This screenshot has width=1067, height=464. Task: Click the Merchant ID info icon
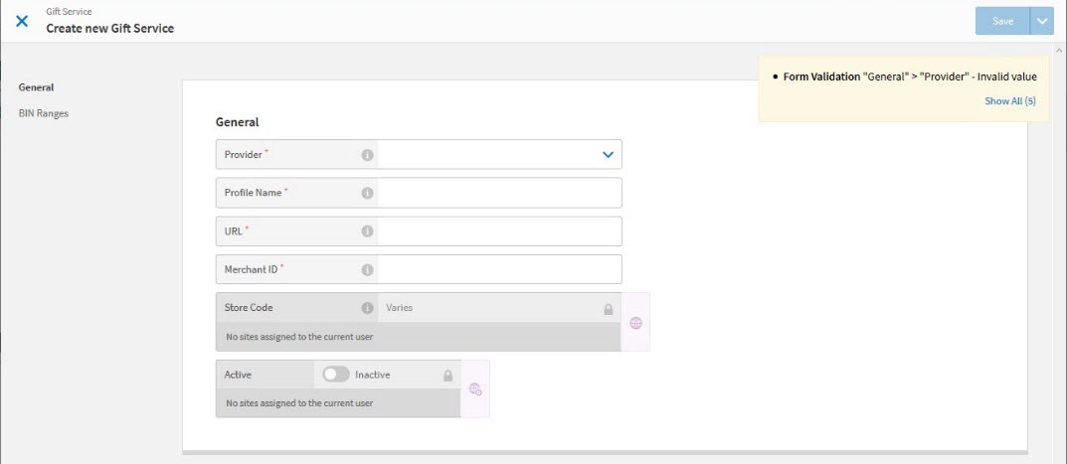point(367,269)
